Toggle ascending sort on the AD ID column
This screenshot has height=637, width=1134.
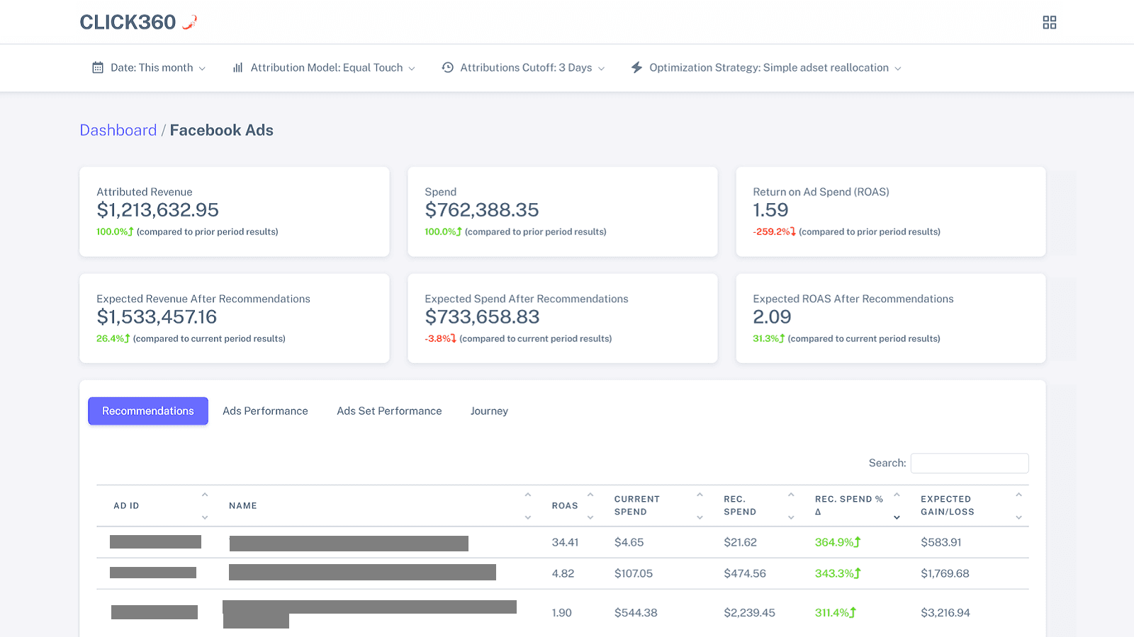tap(205, 495)
